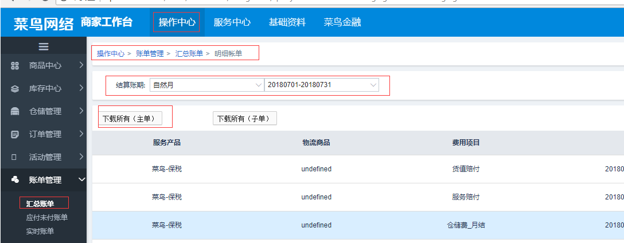Click the 商品中心 grid icon
Screen dimensions: 624x243
tap(15, 66)
